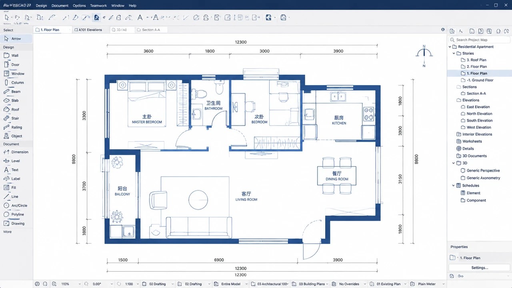Collapse the Stories folder

pyautogui.click(x=454, y=53)
